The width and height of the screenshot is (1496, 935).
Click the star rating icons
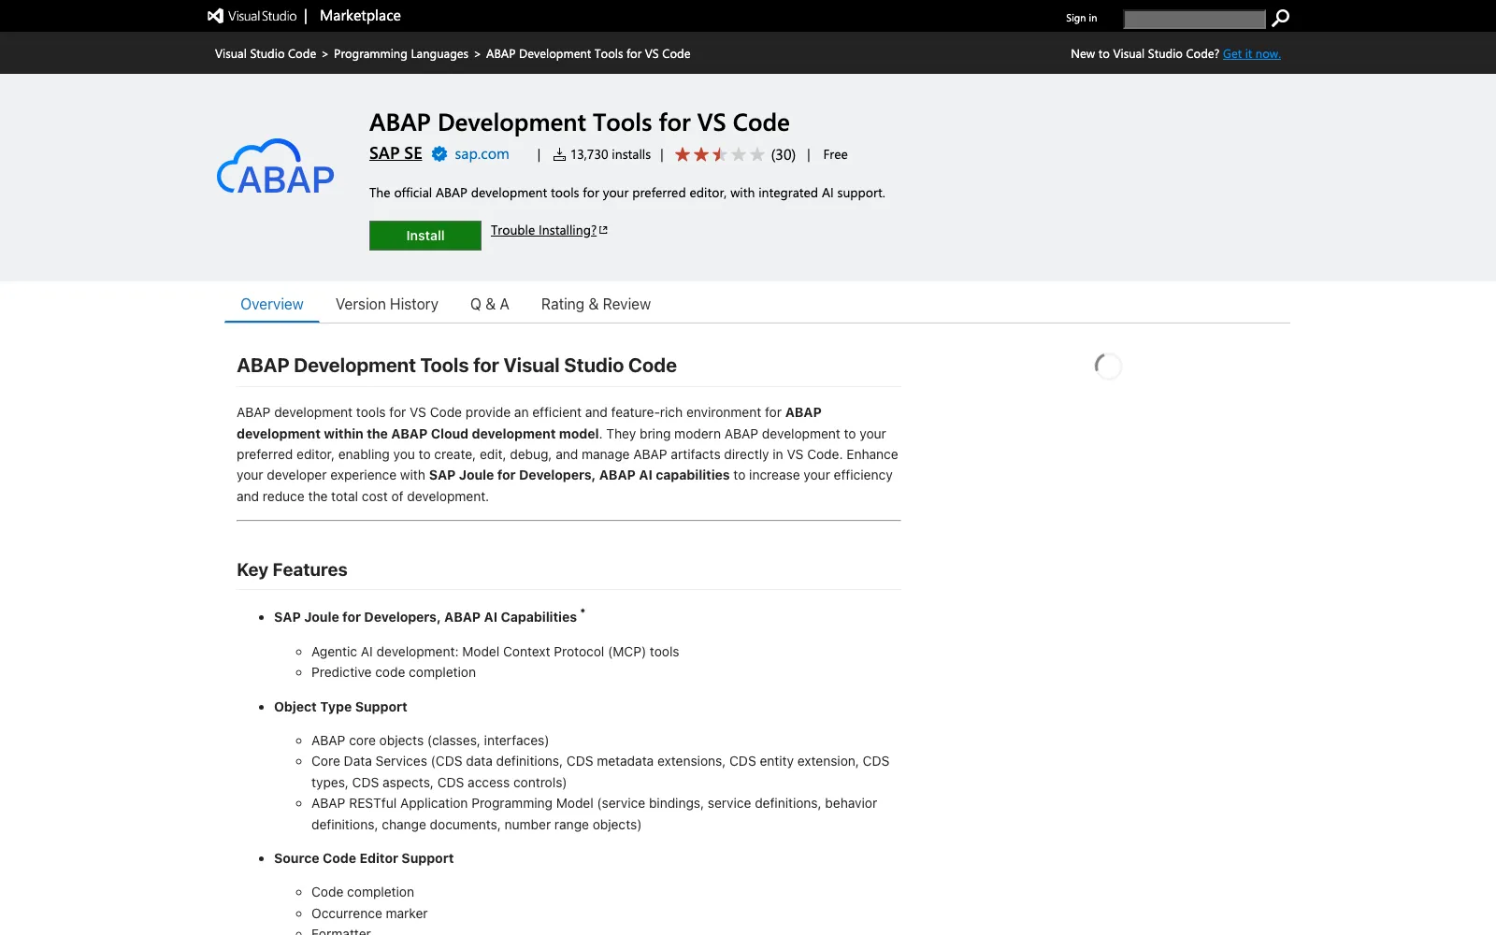(720, 154)
